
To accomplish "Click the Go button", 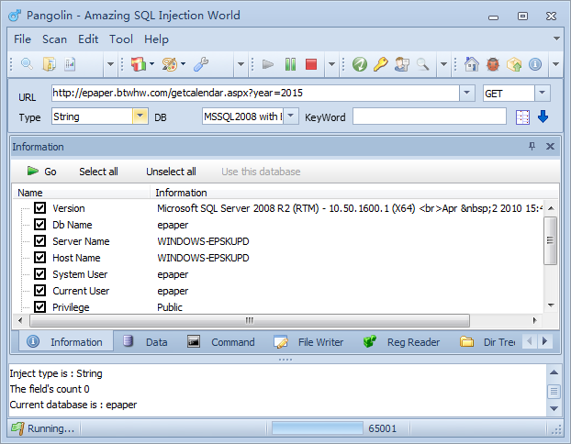I will 42,171.
